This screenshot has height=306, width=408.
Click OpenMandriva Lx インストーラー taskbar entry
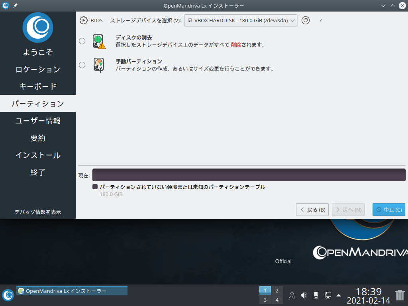coord(72,291)
